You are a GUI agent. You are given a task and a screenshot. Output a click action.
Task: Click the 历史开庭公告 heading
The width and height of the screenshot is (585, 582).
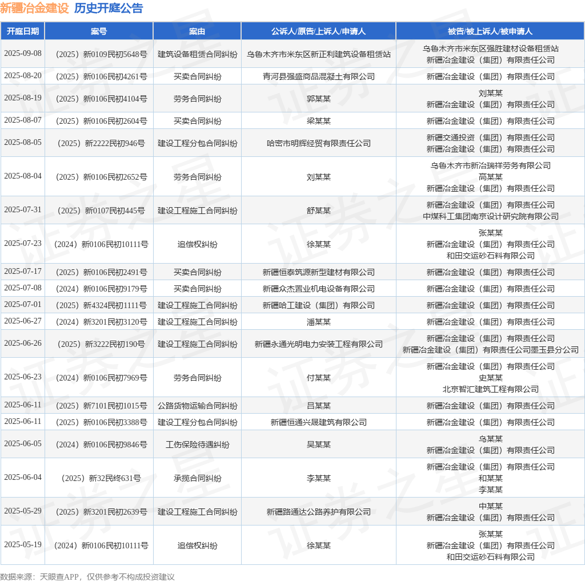(109, 8)
